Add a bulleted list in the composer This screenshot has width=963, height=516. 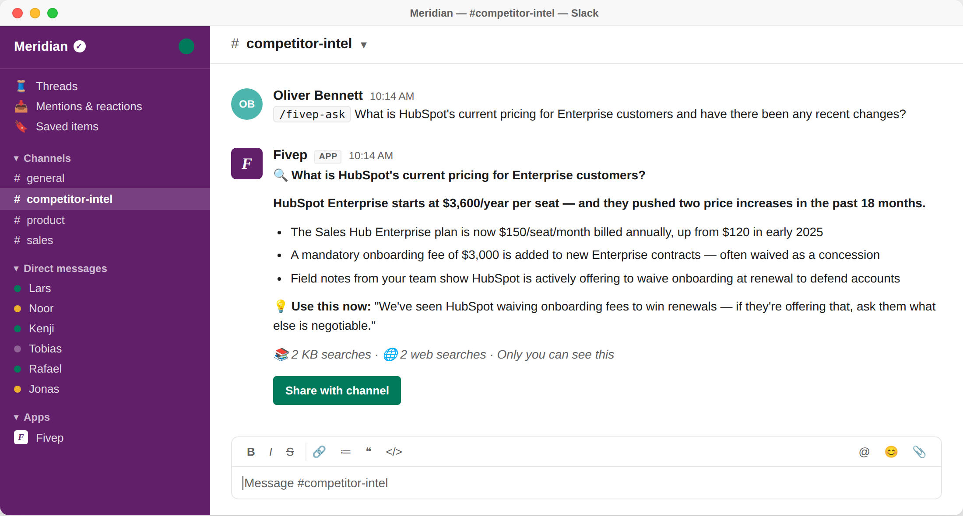click(345, 452)
